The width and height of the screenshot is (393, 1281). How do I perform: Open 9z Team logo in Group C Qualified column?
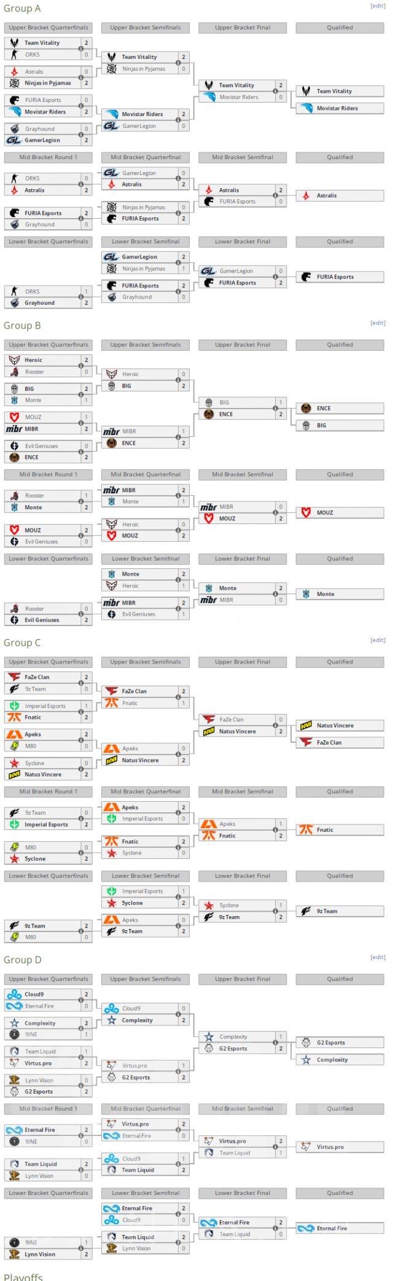pyautogui.click(x=306, y=911)
